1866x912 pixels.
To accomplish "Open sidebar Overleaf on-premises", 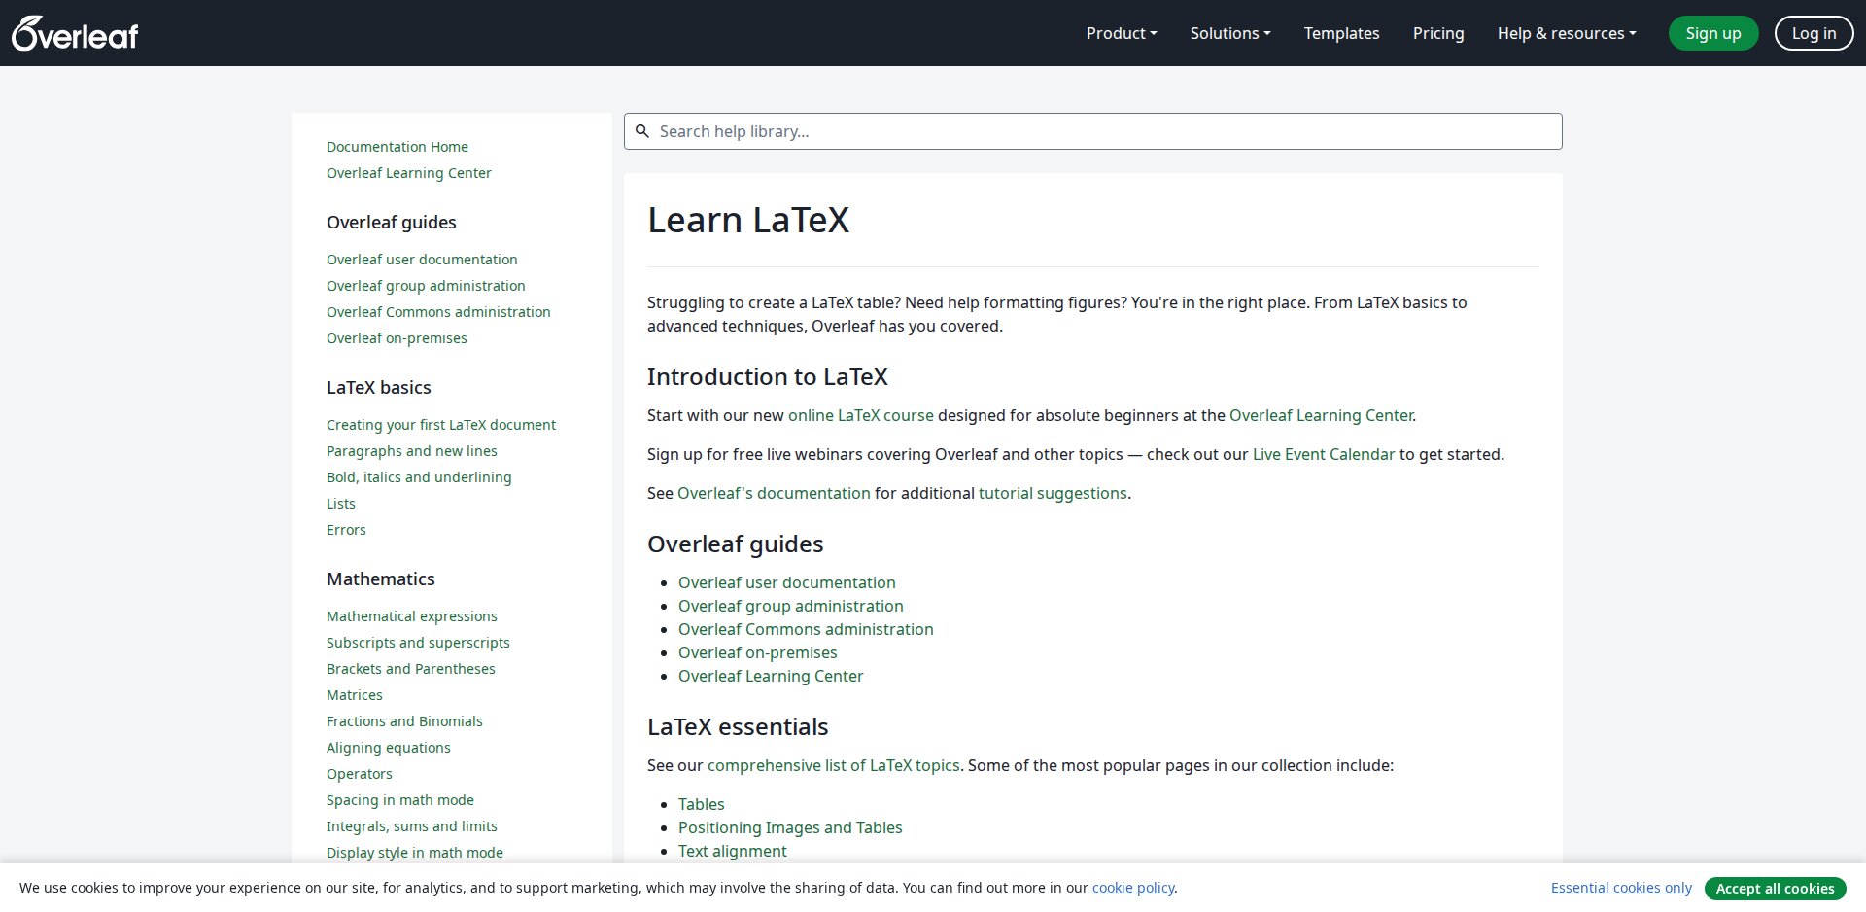I will click(x=397, y=338).
